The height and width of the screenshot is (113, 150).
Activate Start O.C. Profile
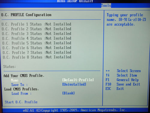21,102
